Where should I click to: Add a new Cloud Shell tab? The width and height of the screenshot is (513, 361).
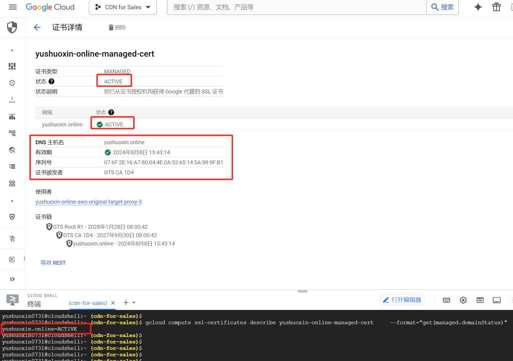pos(126,302)
